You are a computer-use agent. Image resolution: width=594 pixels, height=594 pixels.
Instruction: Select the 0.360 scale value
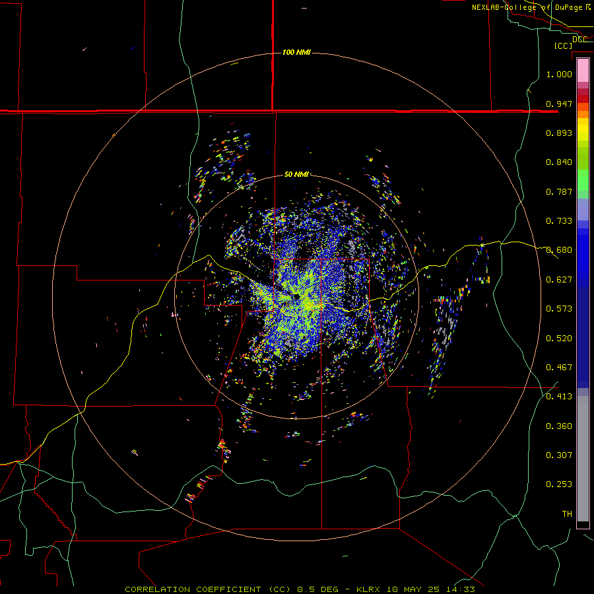point(559,426)
